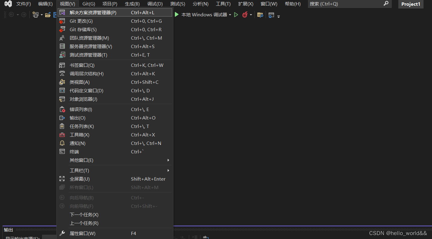Show 错误列表(I) error list
432x239 pixels.
coord(115,109)
